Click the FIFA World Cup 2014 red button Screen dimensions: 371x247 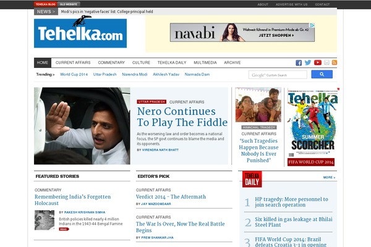click(311, 162)
